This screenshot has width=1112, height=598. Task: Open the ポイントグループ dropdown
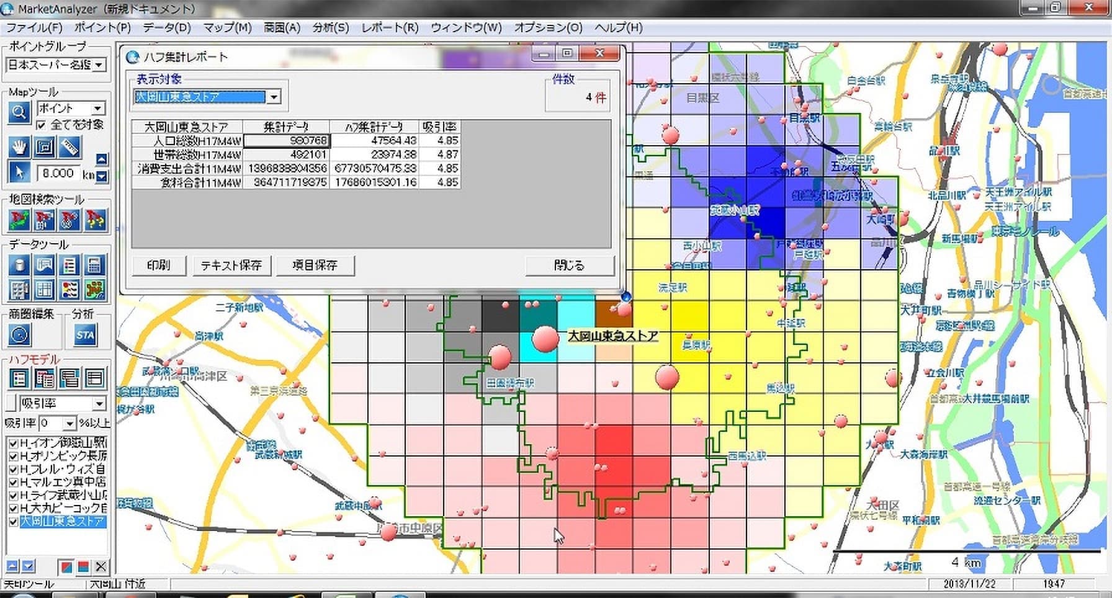pos(99,65)
